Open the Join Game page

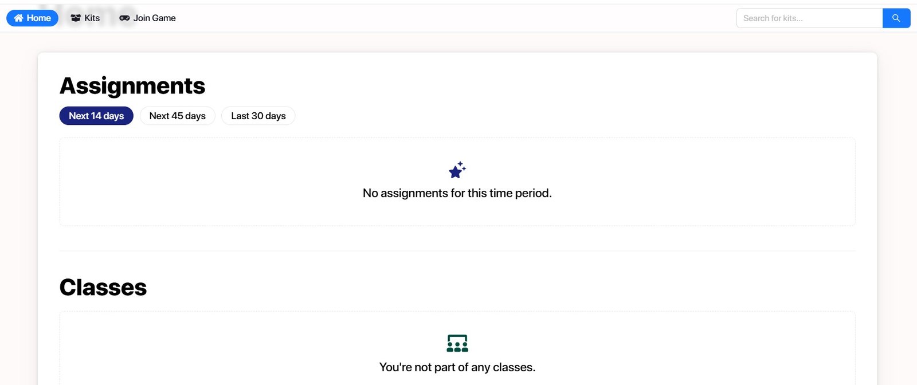click(x=147, y=18)
